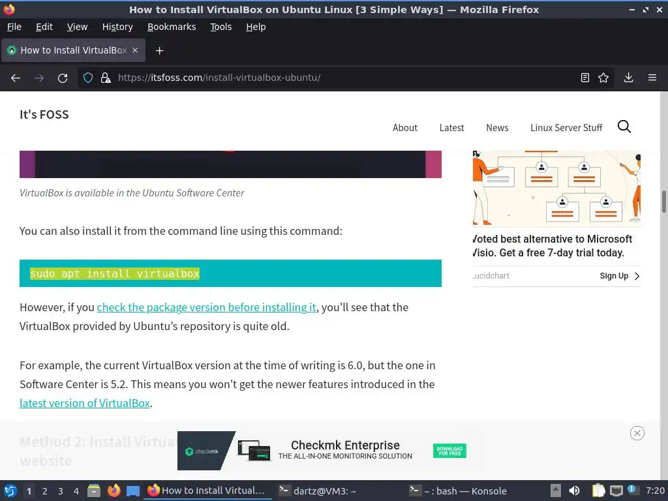
Task: Bookmark this page with the star
Action: coord(603,78)
